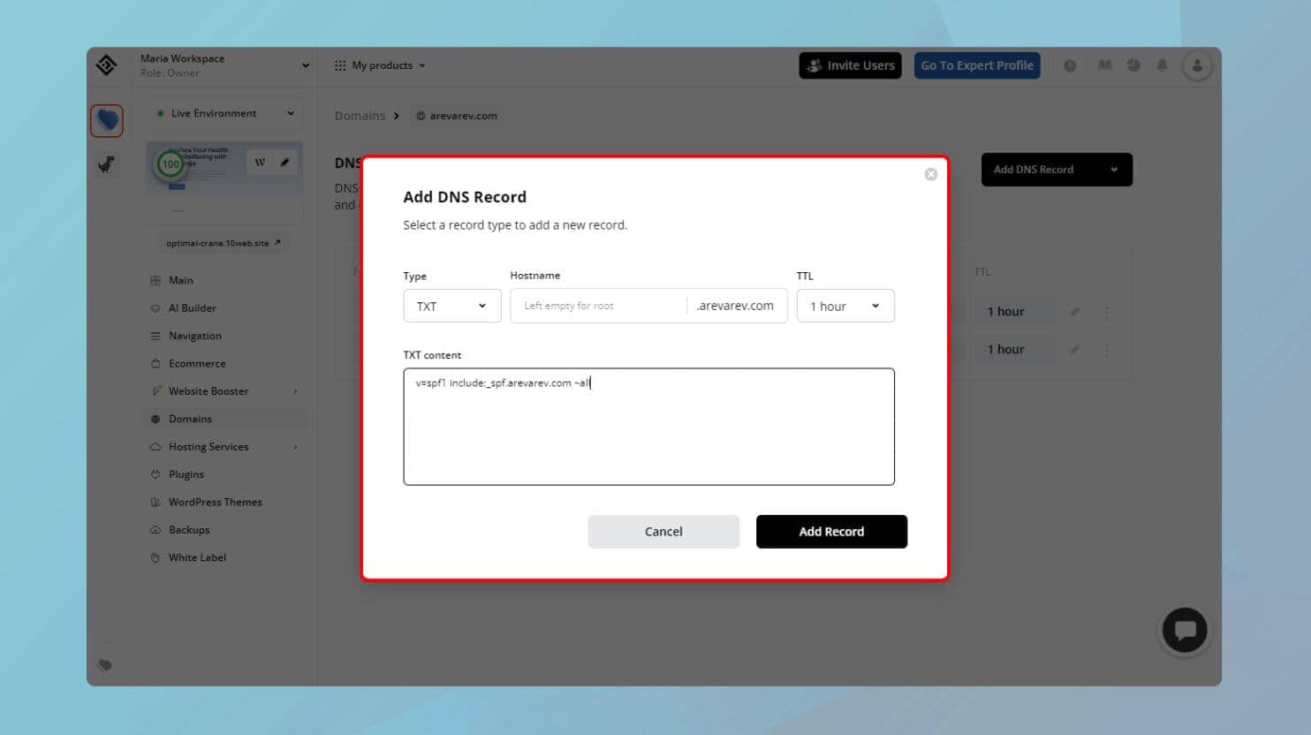Image resolution: width=1311 pixels, height=735 pixels.
Task: Open the Navigation menu item
Action: (195, 336)
